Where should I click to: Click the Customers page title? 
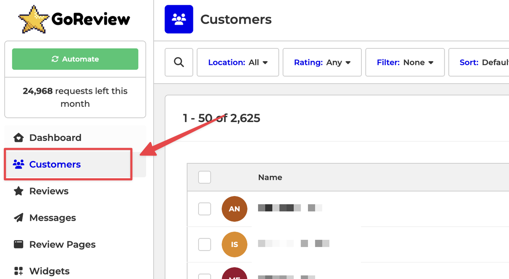[236, 19]
